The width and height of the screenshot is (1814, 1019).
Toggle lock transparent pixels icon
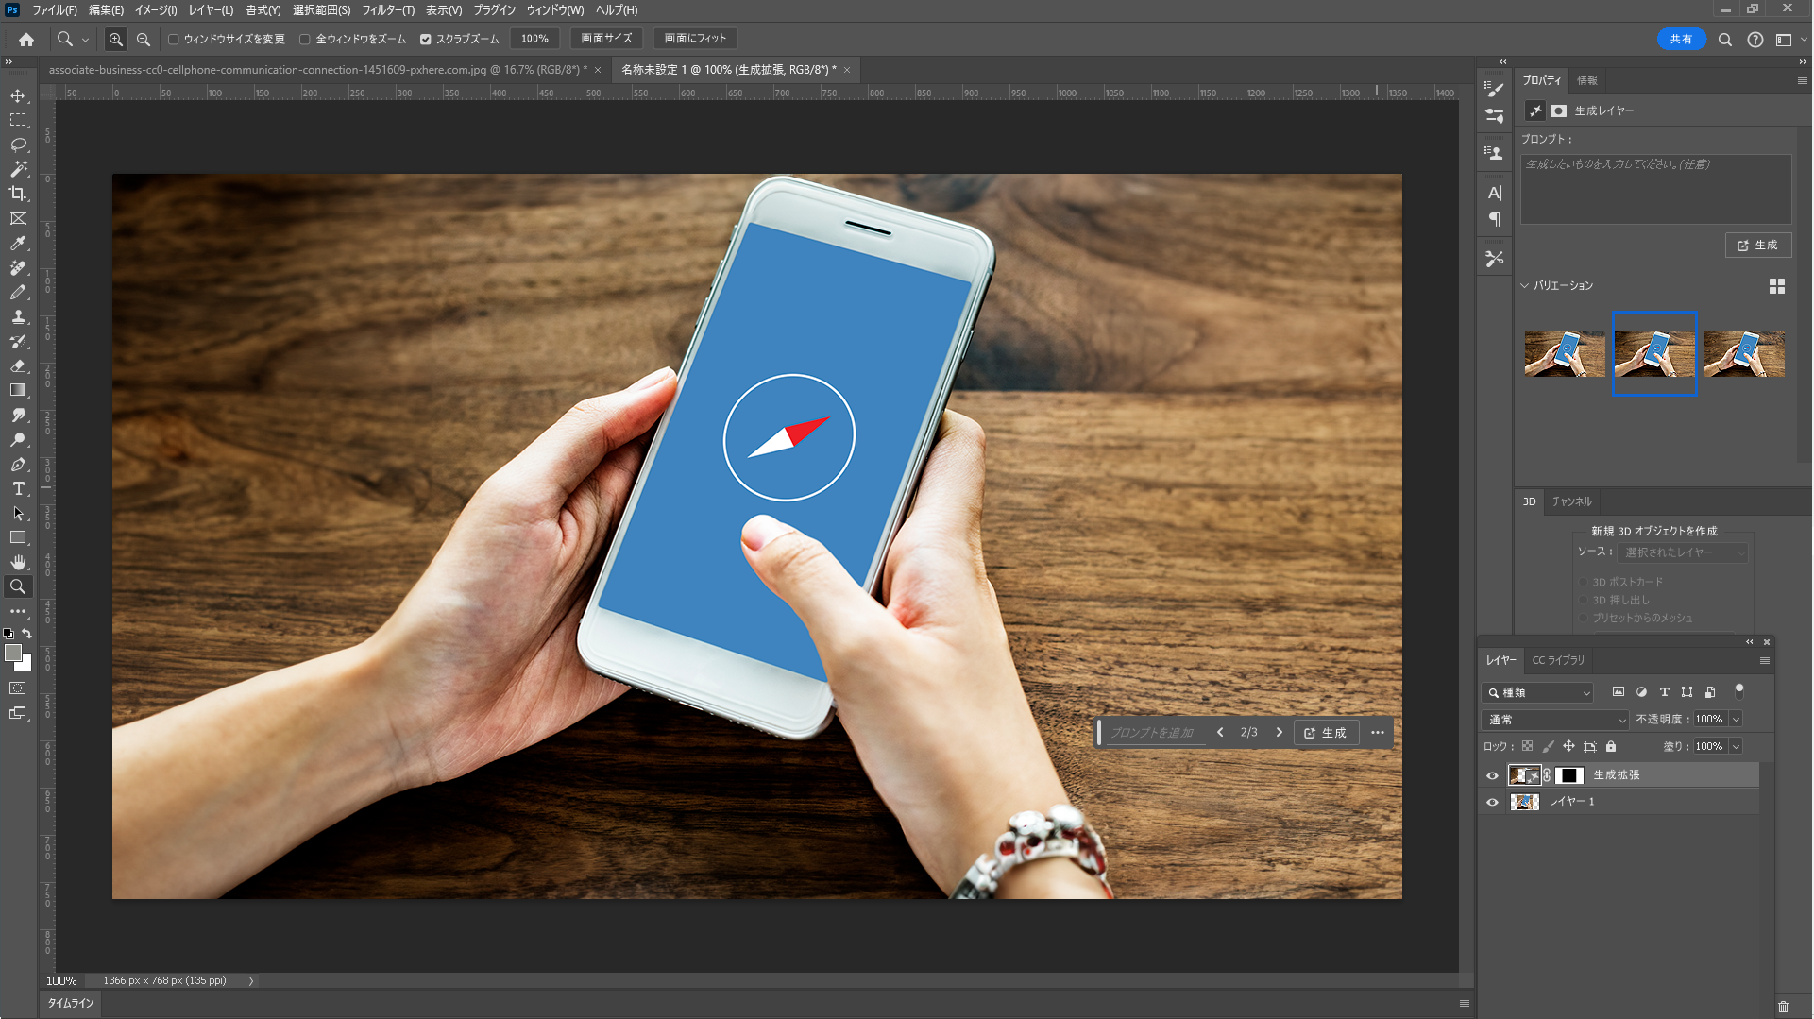point(1528,746)
